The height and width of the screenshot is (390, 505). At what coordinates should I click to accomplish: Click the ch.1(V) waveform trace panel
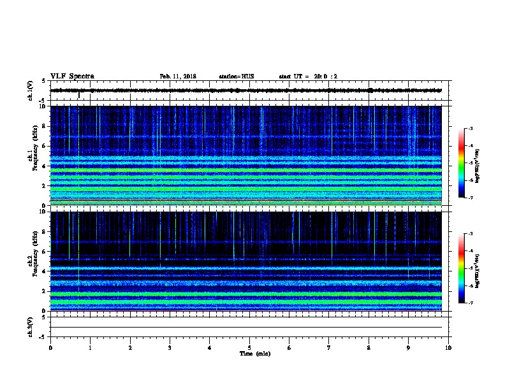point(251,90)
